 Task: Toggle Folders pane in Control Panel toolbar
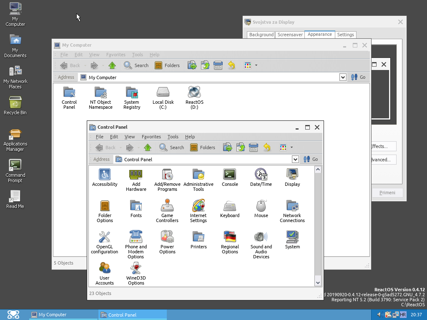pos(203,147)
